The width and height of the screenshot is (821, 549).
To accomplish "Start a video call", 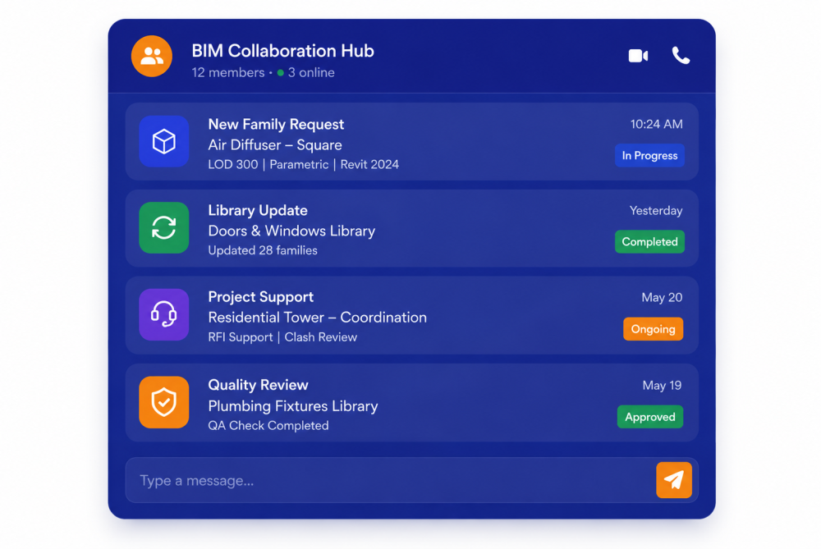I will point(638,56).
